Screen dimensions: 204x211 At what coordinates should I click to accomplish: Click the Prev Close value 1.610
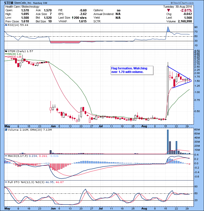pyautogui.click(x=25, y=21)
